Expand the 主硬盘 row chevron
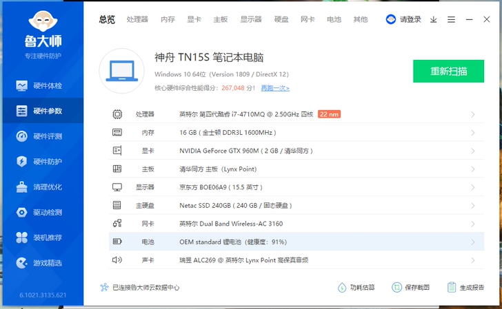The height and width of the screenshot is (309, 502). click(473, 206)
